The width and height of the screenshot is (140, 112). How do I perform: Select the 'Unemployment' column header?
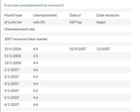(45, 15)
